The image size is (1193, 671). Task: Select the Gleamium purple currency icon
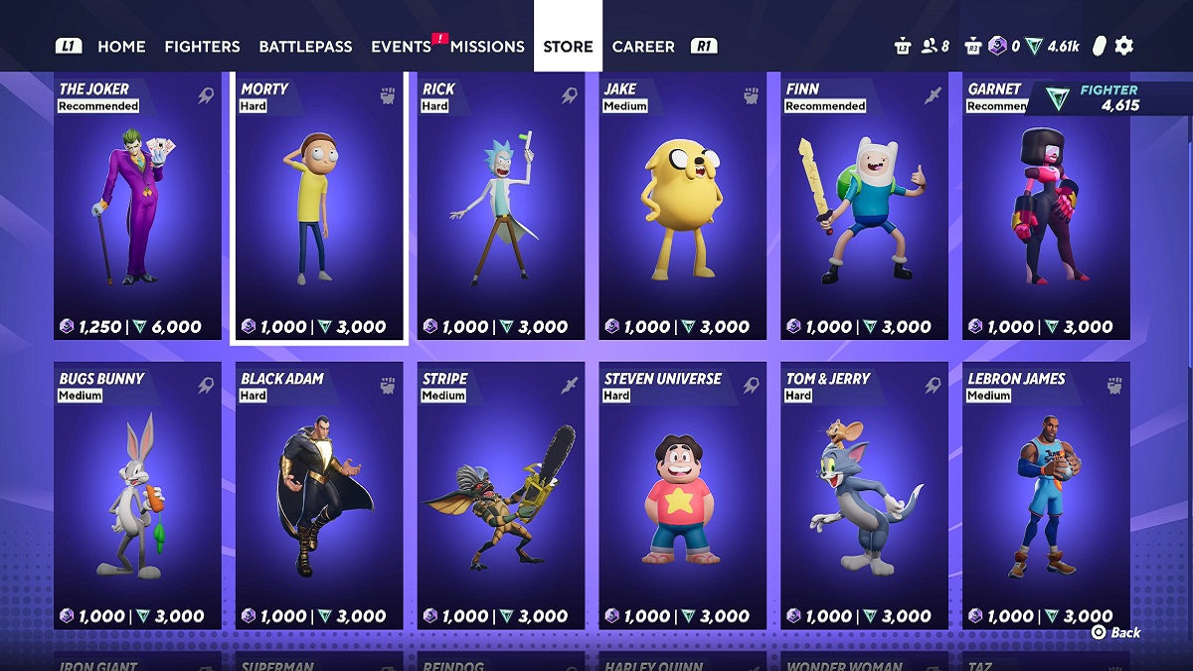tap(997, 46)
